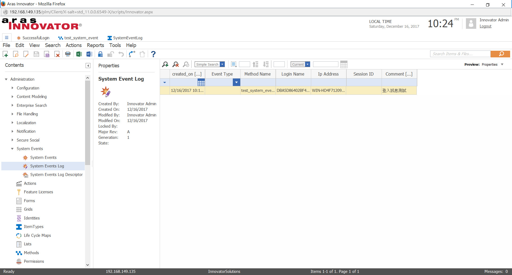
Task: Expand the Enterprise Search node
Action: [12, 105]
